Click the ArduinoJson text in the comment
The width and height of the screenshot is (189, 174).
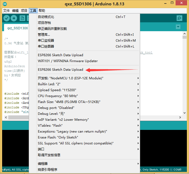click(14, 66)
